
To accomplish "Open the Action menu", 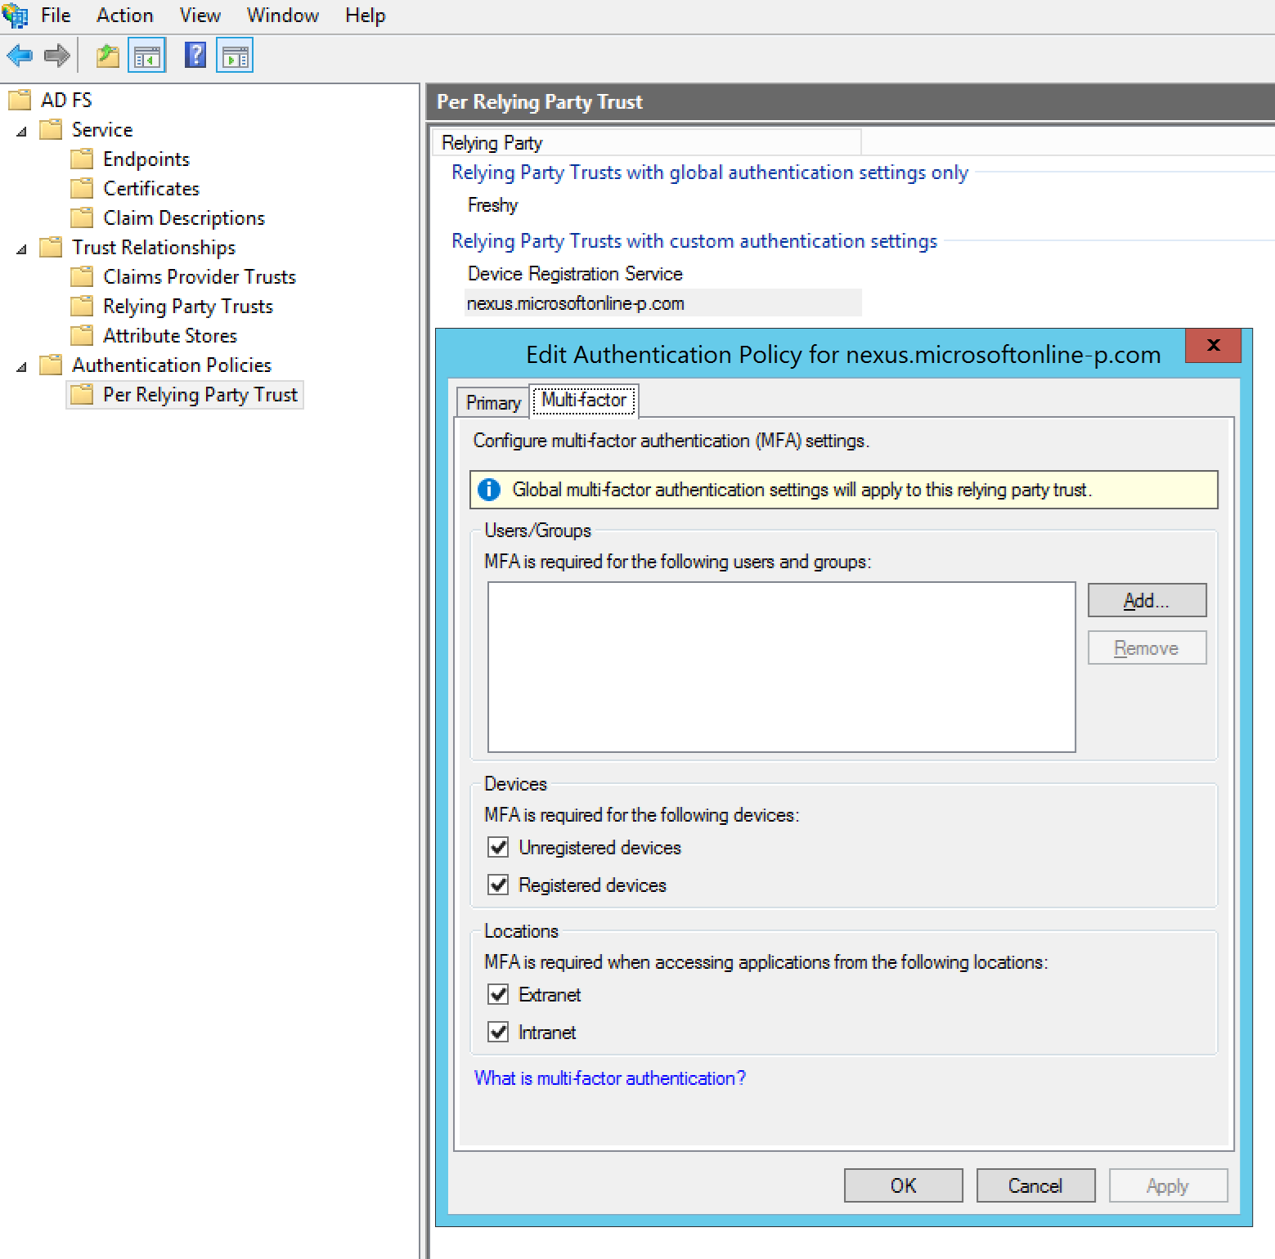I will click(x=124, y=16).
